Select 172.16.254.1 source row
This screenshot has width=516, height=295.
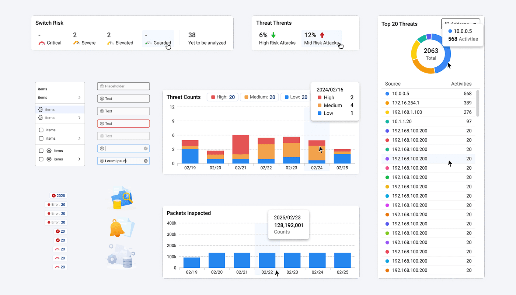pyautogui.click(x=428, y=103)
